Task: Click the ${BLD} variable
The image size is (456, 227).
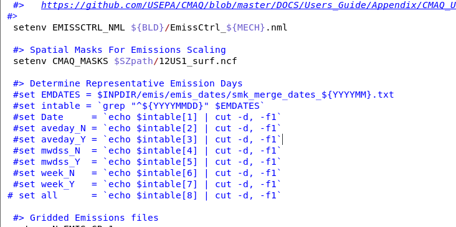Action: (x=148, y=27)
